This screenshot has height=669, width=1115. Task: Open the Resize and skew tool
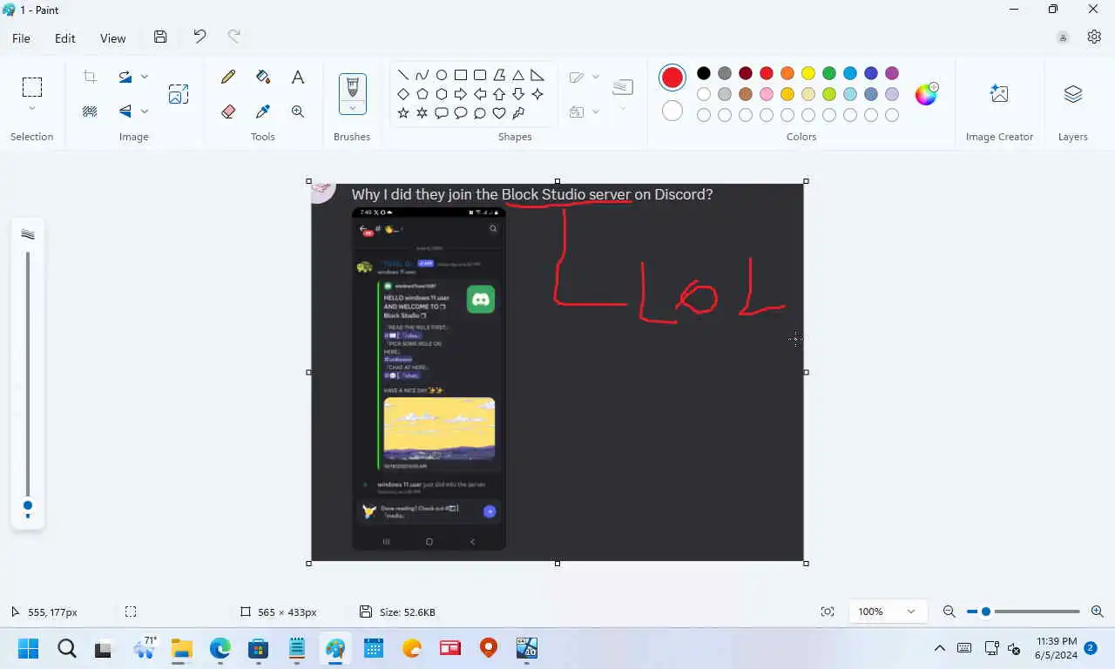tap(179, 94)
